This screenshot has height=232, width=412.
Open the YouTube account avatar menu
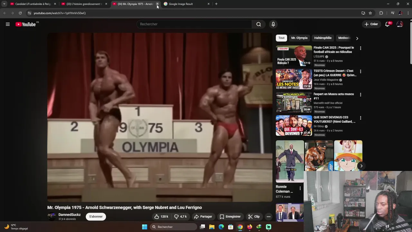pos(400,24)
